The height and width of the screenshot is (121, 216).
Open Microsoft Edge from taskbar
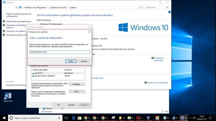tap(74, 118)
